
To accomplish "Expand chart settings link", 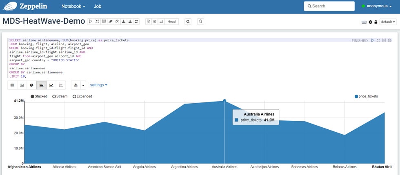I will [x=98, y=85].
